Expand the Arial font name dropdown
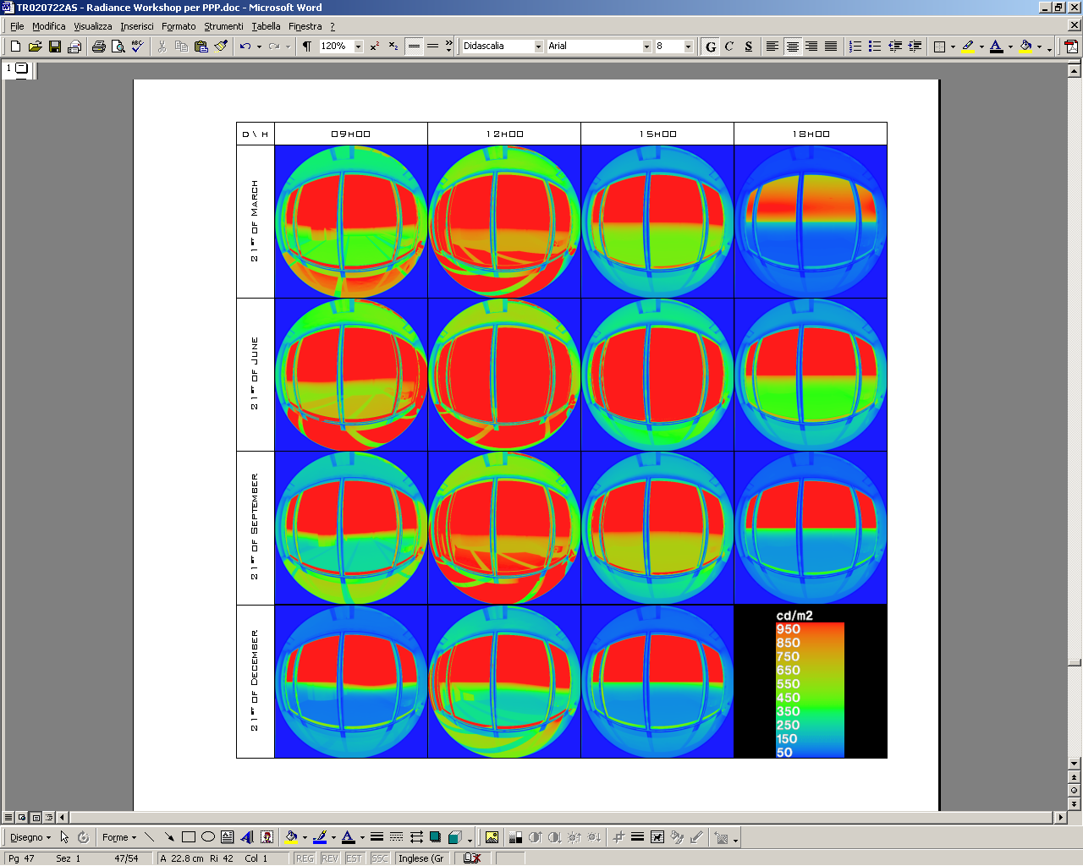The width and height of the screenshot is (1083, 866). (x=646, y=47)
